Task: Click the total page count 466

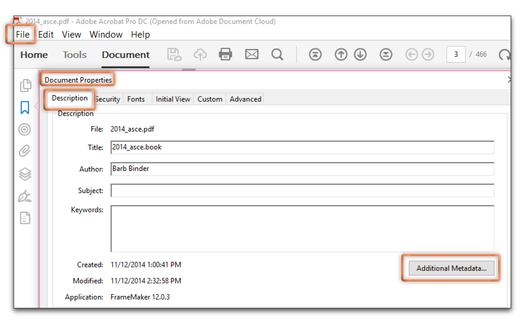Action: point(481,54)
